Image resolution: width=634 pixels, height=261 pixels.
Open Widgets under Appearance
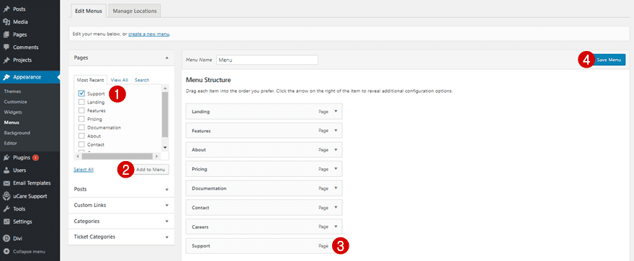coord(13,112)
